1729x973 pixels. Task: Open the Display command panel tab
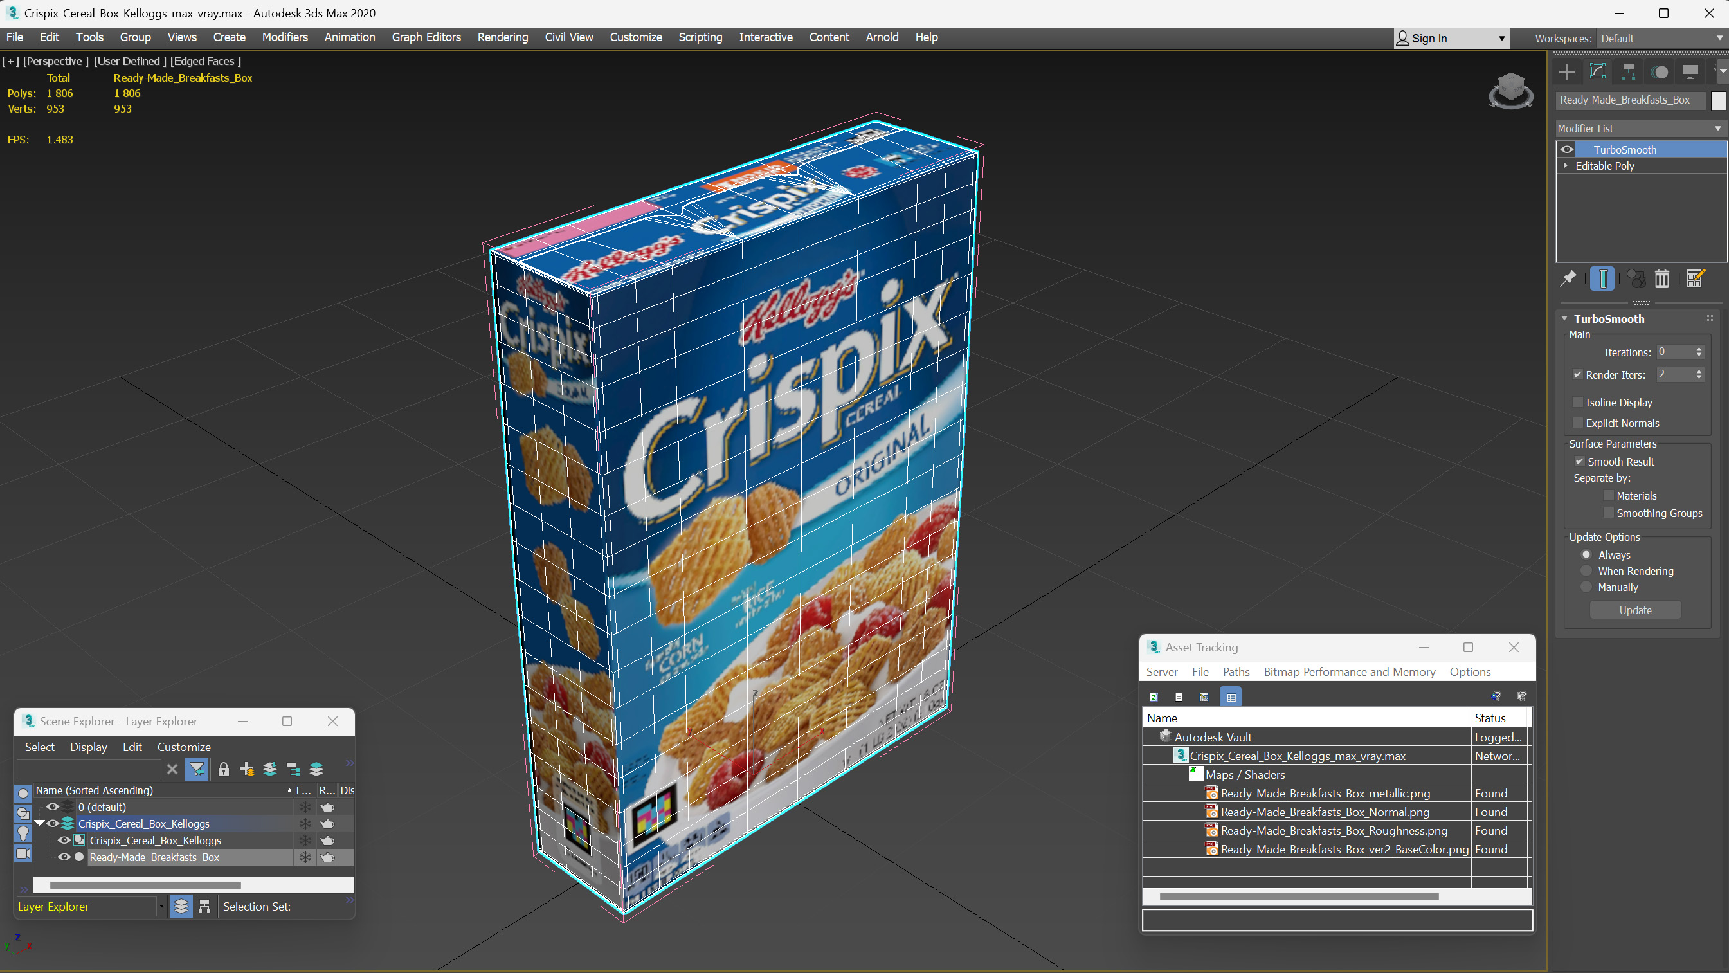coord(1690,72)
